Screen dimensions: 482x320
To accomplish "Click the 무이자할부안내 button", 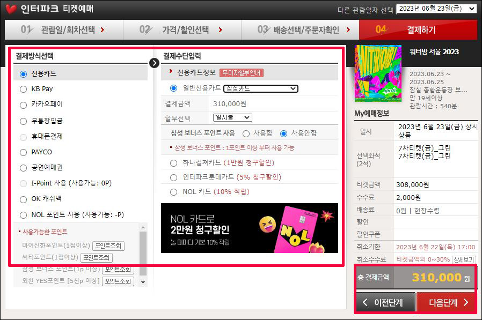I will (242, 73).
